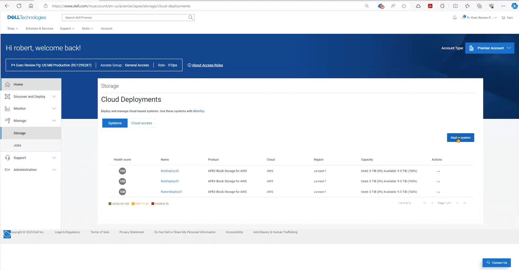This screenshot has height=270, width=519.
Task: Start Read Aloud from the address bar
Action: coord(393,6)
